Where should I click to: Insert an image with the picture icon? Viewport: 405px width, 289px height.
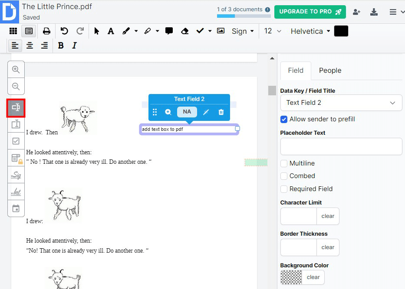tap(221, 31)
